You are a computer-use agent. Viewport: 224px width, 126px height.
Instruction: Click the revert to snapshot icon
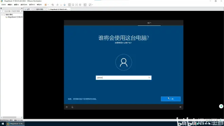click(x=61, y=5)
